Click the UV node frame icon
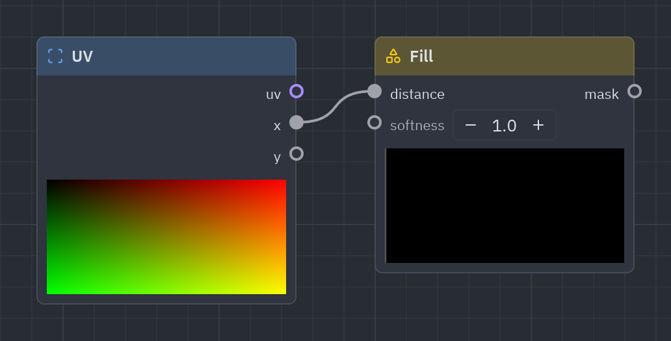Viewport: 671px width, 341px height. pos(55,56)
